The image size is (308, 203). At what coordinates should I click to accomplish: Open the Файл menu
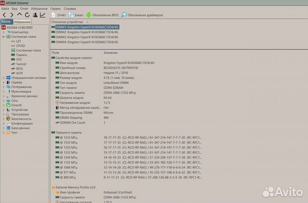pos(5,9)
